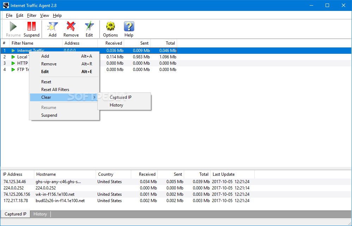Screen dimensions: 352x226
Task: Choose Reset All Filters in context menu
Action: point(65,90)
